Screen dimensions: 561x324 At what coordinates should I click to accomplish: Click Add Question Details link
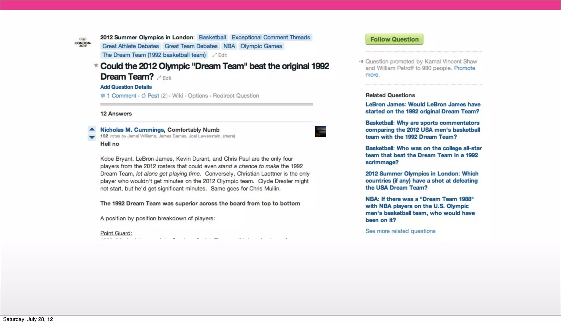(126, 87)
